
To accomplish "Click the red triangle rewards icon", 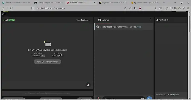I will [140, 8].
